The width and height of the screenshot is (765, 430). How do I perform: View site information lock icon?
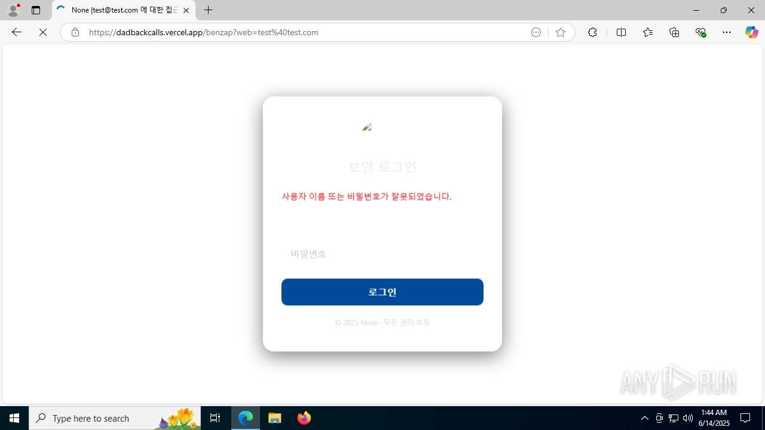click(75, 32)
